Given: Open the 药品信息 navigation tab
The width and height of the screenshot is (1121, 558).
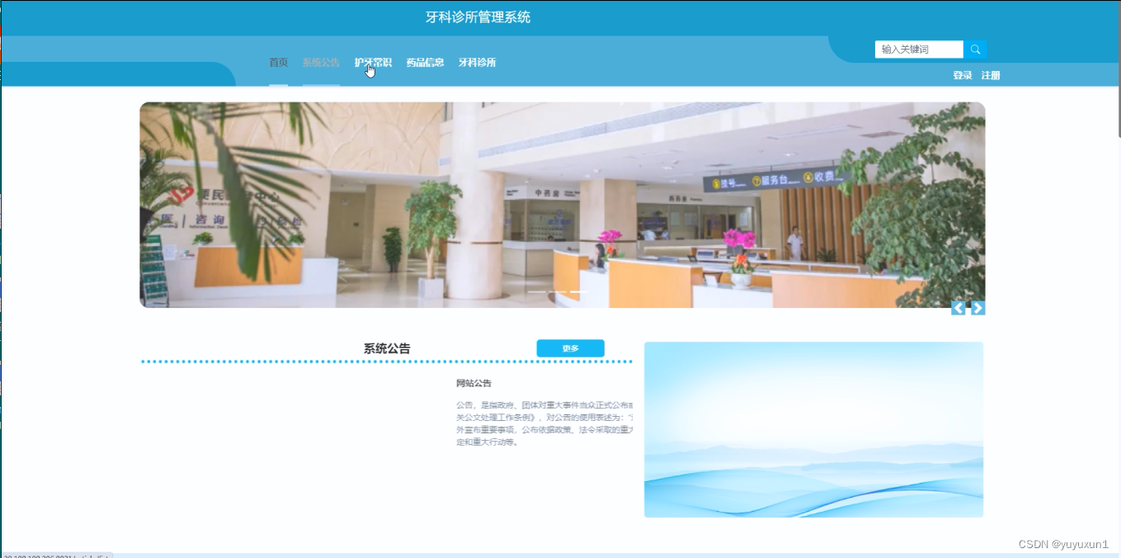Looking at the screenshot, I should pos(425,63).
